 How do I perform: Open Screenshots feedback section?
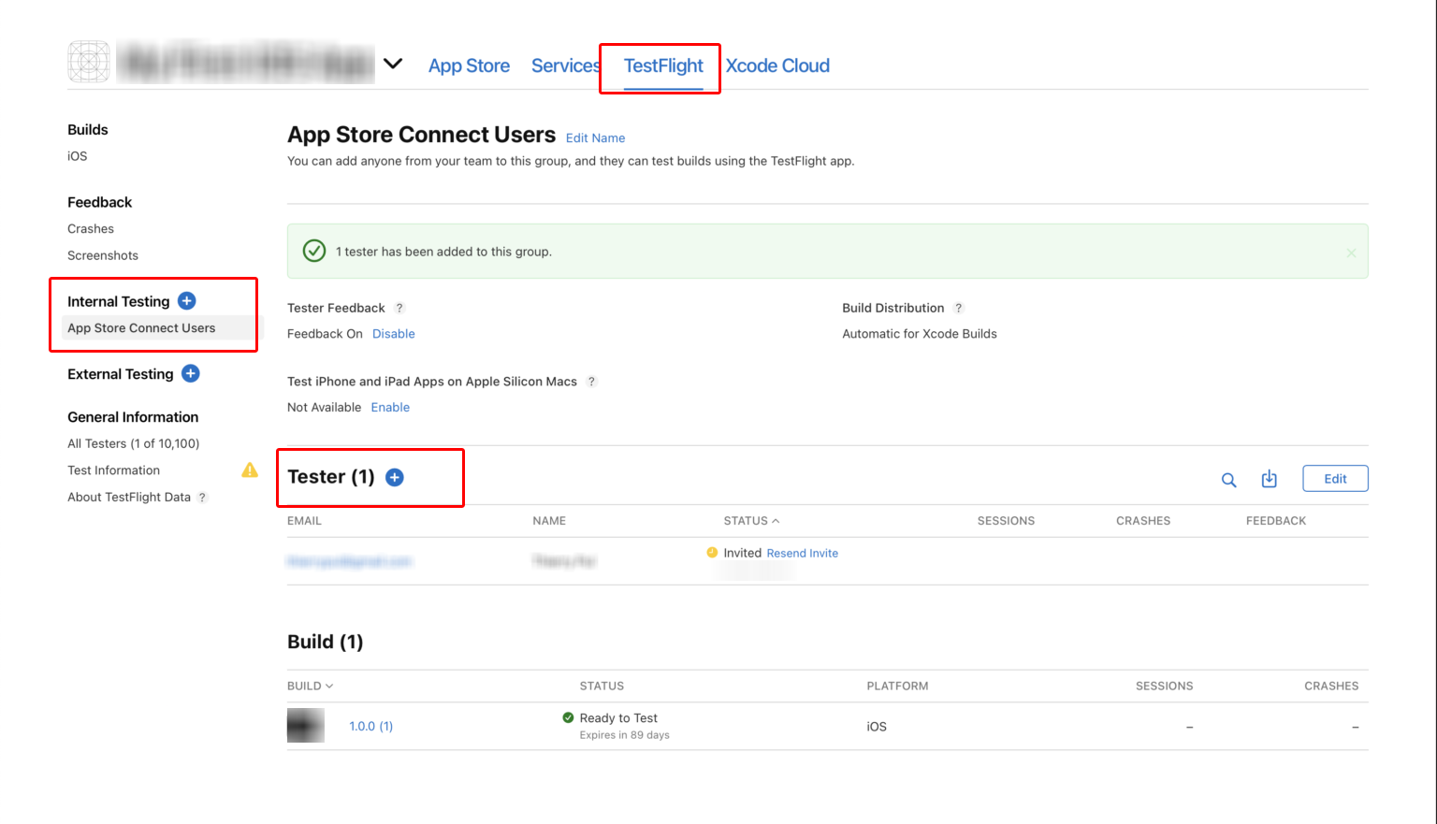(x=103, y=255)
